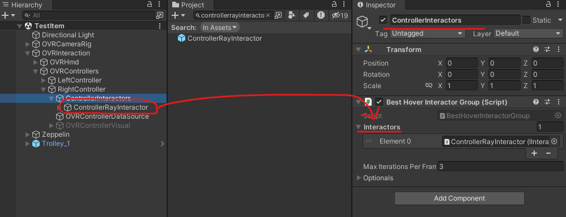
Task: Click the Search by Label tag icon
Action: tap(306, 15)
